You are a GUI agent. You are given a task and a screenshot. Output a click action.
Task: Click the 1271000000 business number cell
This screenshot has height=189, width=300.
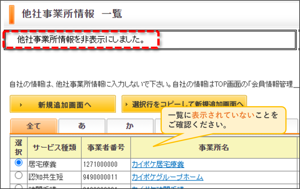tap(100, 164)
